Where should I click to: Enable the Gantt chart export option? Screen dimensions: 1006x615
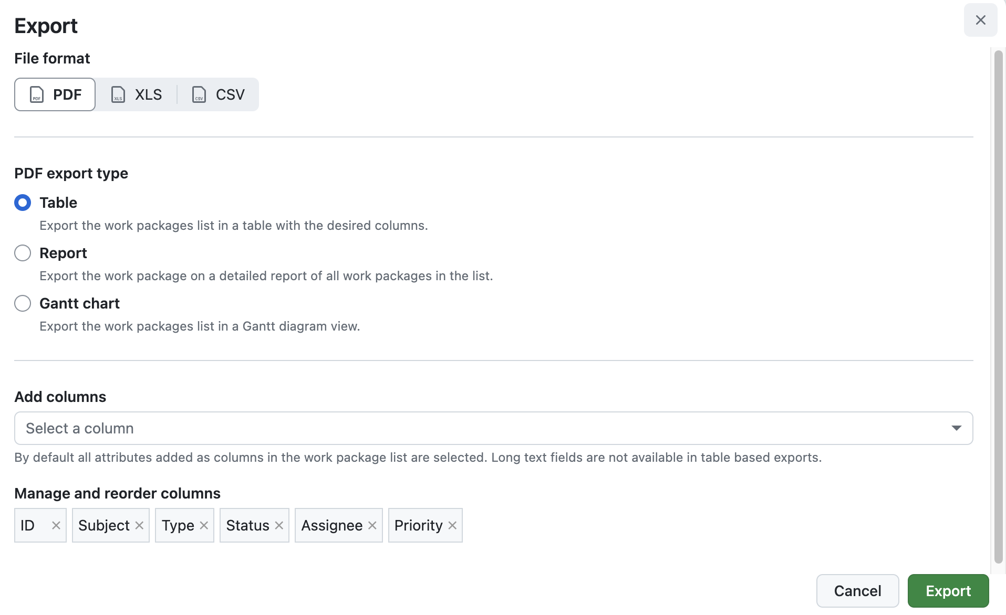(23, 303)
